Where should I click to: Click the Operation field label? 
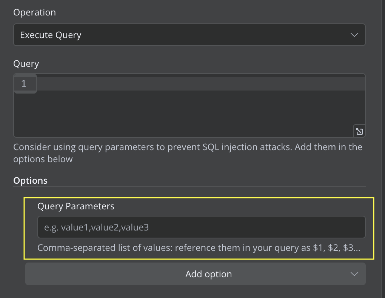point(34,12)
